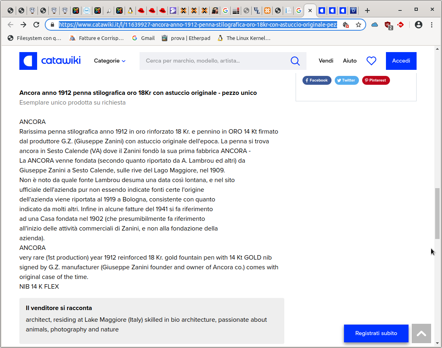Open the Vendi menu item
Screen dimensions: 442x348
(x=326, y=61)
